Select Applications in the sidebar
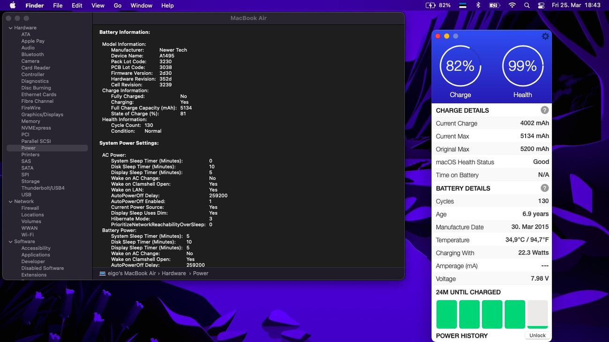Viewport: 609px width, 342px height. [36, 255]
